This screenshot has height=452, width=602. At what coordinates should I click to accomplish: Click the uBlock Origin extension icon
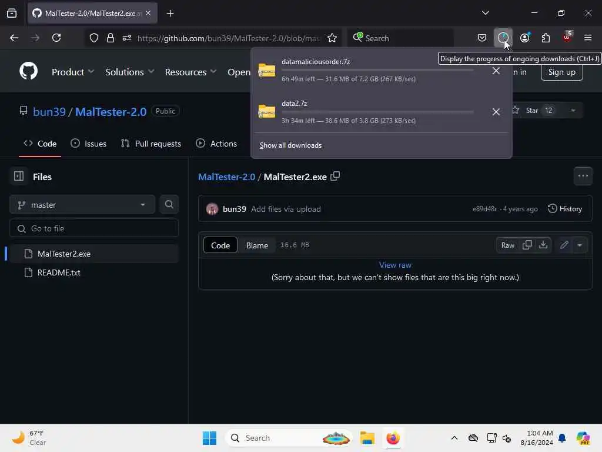tap(567, 37)
